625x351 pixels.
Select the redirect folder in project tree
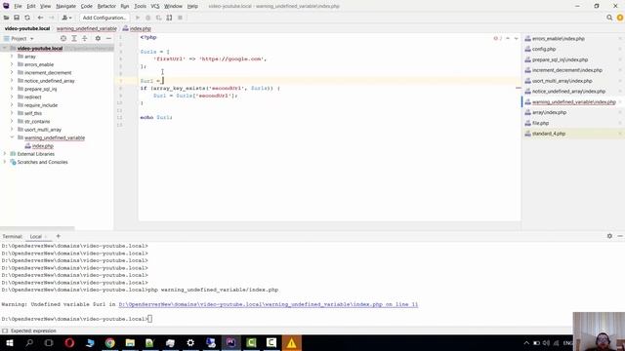coord(32,97)
